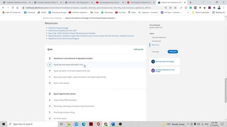Switch to Trailhead Salesforce Answers tab
Viewport: 227px width, 127px height.
[17, 2]
